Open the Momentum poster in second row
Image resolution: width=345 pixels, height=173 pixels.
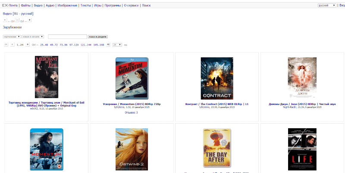[47, 149]
